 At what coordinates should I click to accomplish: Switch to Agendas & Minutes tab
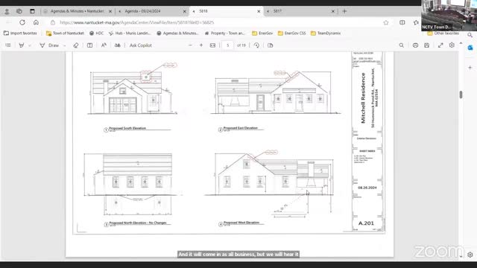click(78, 11)
